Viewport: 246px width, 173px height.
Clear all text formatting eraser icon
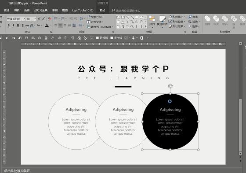[x=50, y=19]
